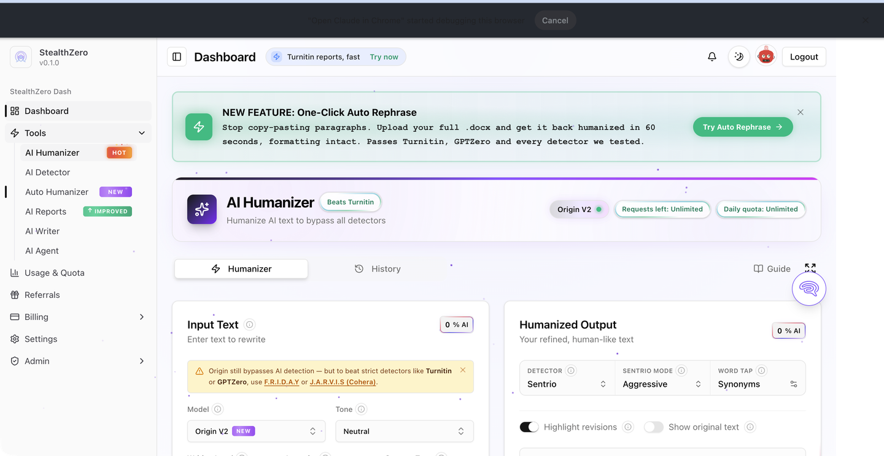Click the Tools bolt icon in sidebar
The height and width of the screenshot is (456, 884).
pos(15,133)
